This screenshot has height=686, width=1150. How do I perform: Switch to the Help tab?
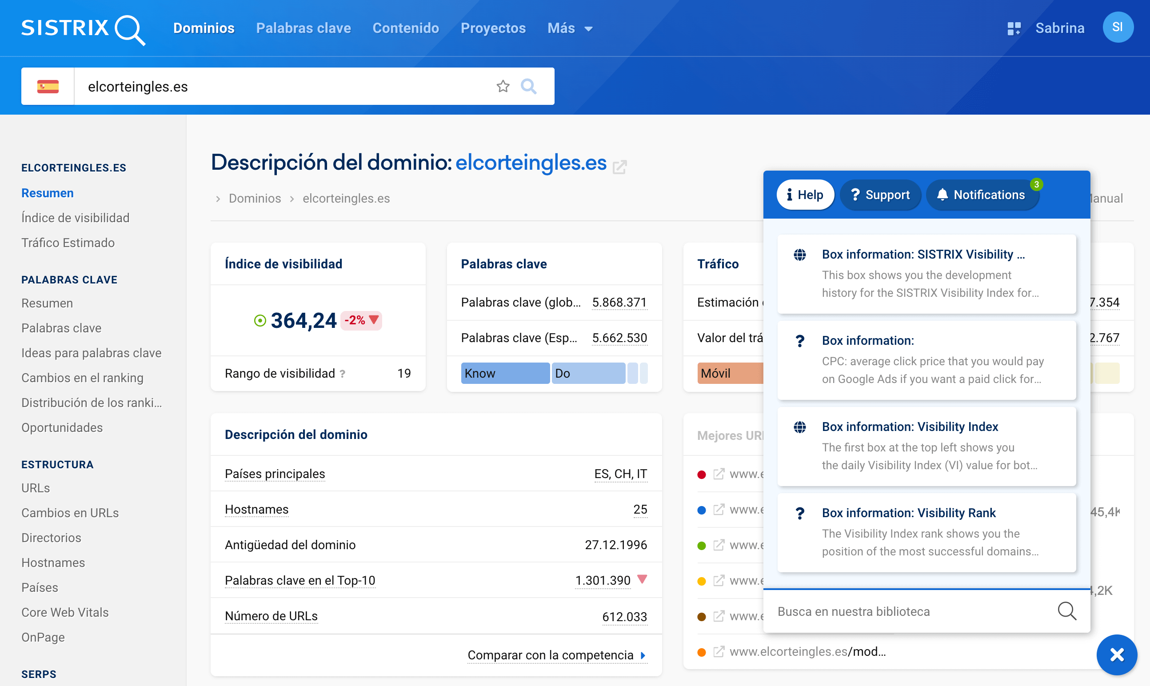point(805,195)
